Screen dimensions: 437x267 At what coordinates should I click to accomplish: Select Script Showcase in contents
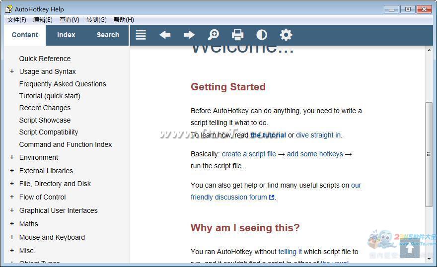click(x=45, y=120)
